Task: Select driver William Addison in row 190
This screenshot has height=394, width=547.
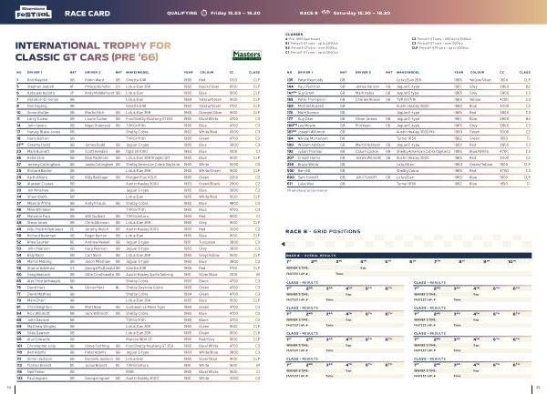Action: tap(311, 145)
